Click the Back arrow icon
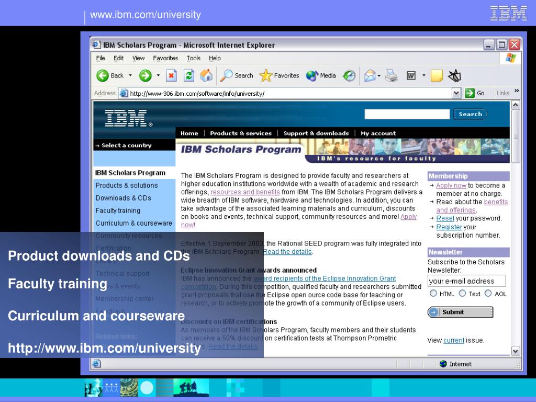The width and height of the screenshot is (536, 402). (102, 75)
